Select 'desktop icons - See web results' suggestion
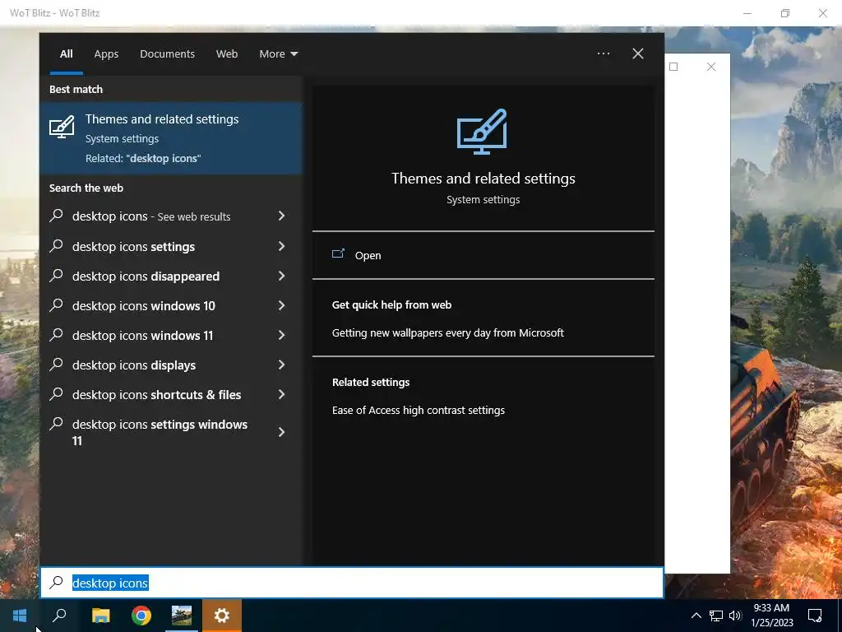The width and height of the screenshot is (842, 632). pyautogui.click(x=171, y=216)
